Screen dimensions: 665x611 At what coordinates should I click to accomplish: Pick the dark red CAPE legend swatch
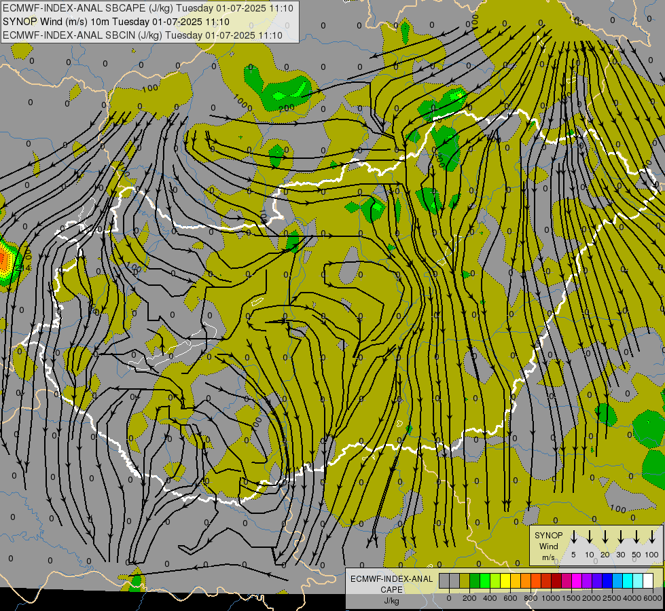[x=556, y=580]
